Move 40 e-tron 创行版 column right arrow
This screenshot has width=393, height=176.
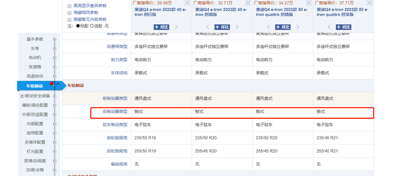[176, 27]
